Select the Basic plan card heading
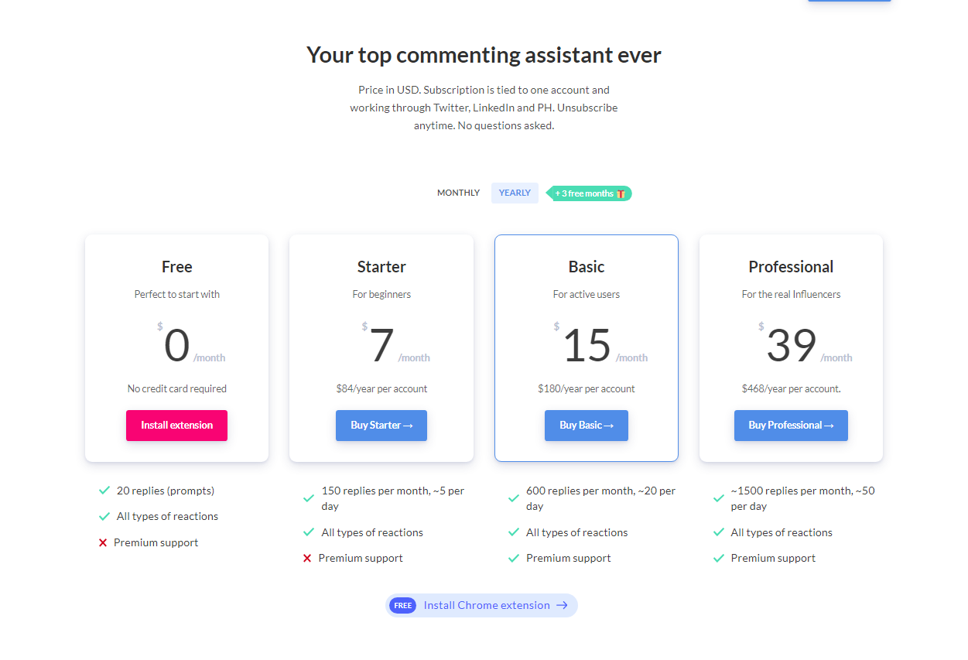Viewport: 968px width, 660px height. pos(587,267)
